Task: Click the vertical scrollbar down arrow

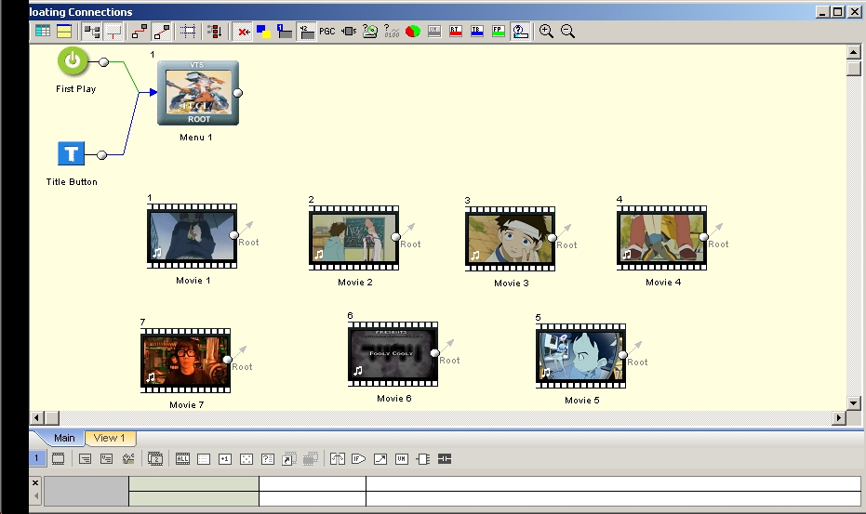Action: (853, 403)
